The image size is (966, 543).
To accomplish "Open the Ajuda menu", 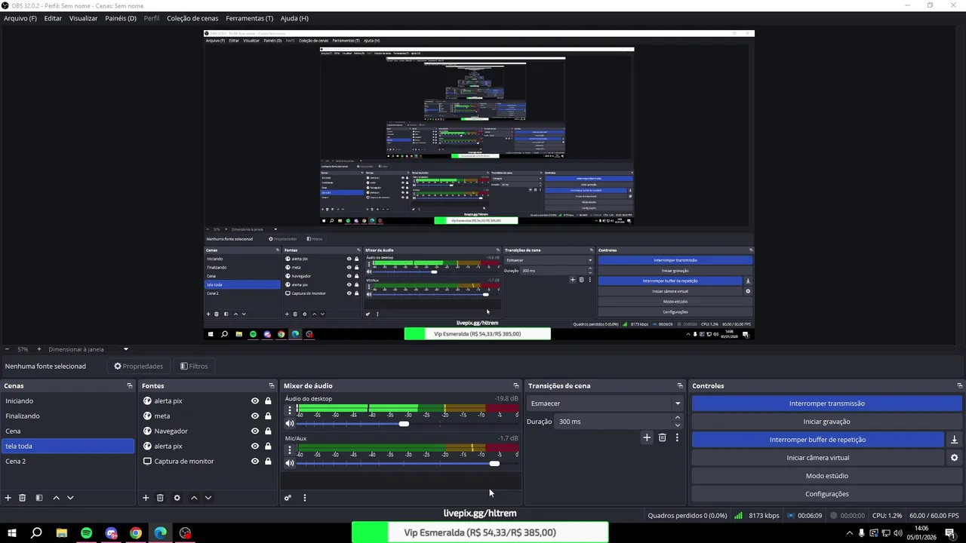I will pos(294,18).
